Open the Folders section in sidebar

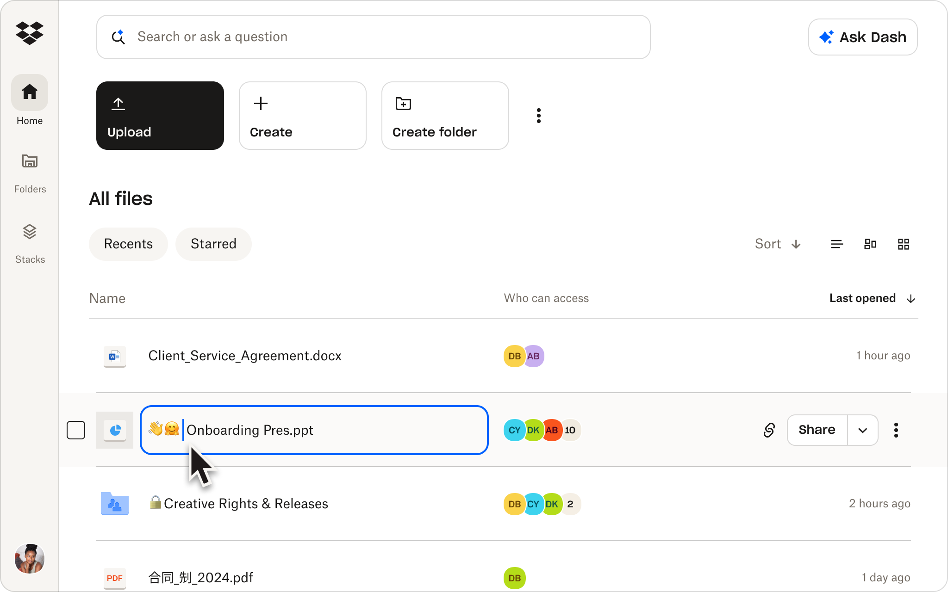tap(30, 169)
